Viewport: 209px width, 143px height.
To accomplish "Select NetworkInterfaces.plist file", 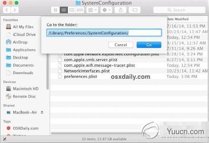I will pos(87,71).
